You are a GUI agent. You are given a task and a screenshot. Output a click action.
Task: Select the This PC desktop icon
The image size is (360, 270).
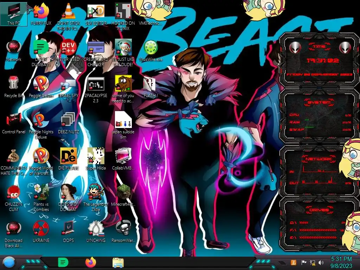[x=14, y=14]
